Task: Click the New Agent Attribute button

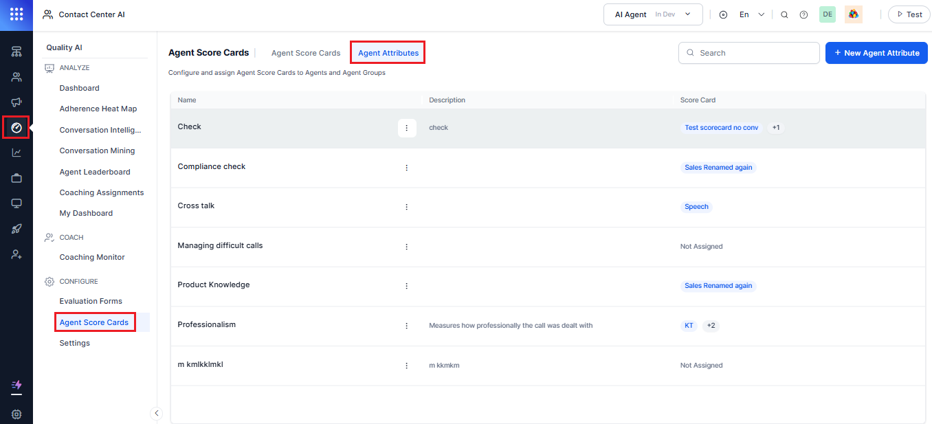Action: point(876,53)
